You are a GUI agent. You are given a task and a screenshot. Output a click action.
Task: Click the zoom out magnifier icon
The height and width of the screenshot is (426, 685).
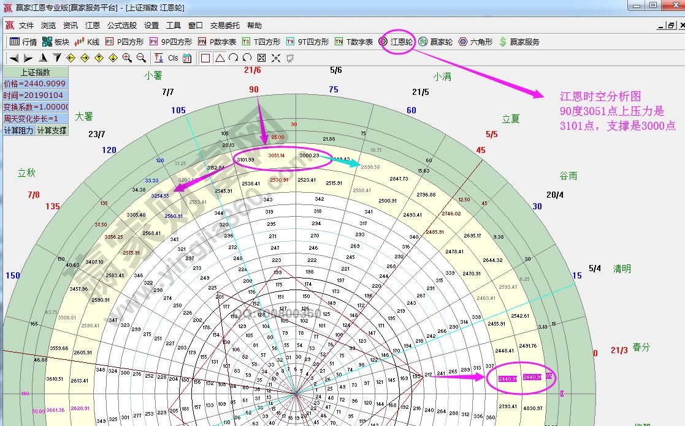click(141, 58)
